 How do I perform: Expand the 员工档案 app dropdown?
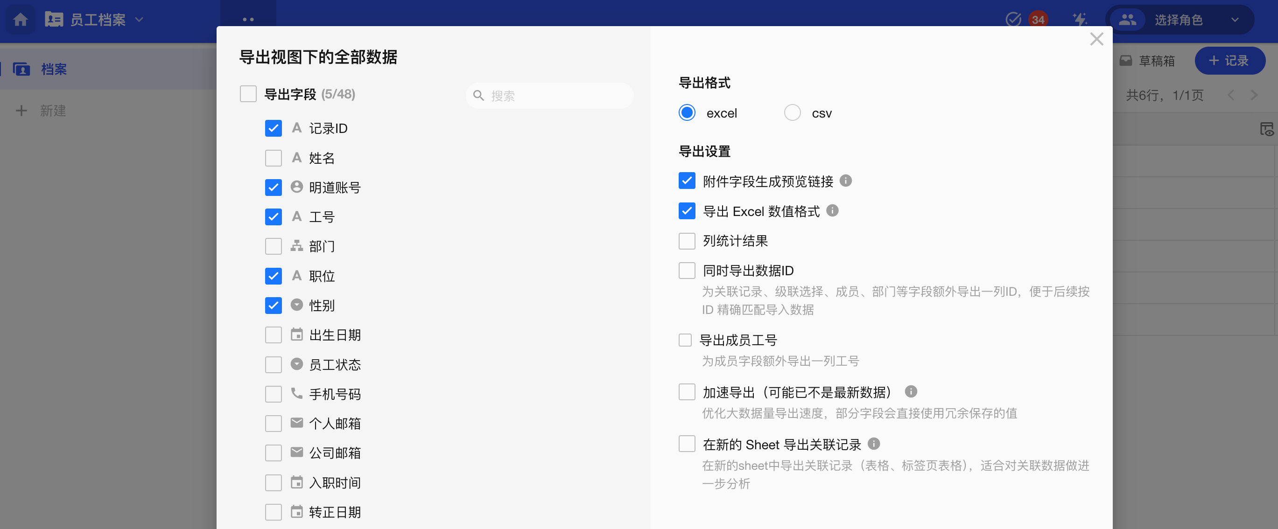click(x=140, y=19)
